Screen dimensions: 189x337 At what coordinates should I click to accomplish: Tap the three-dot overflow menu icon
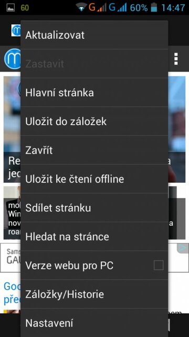coord(176,58)
